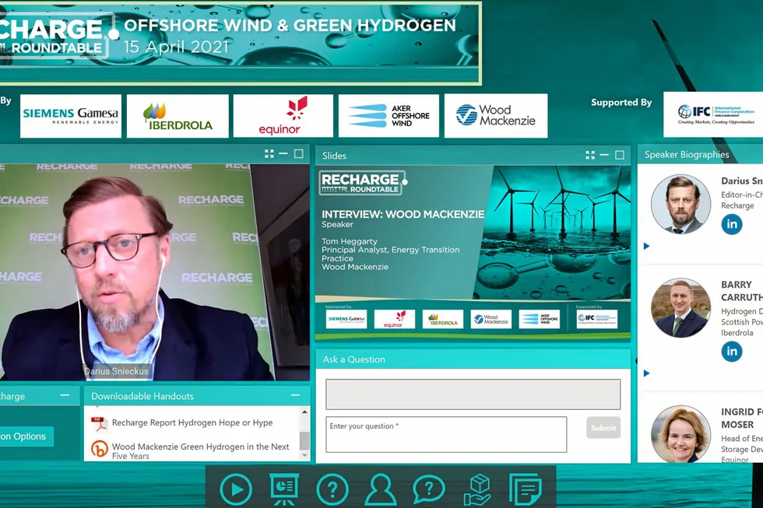Click the speaker video of Darius Snieckus
The width and height of the screenshot is (763, 508).
click(x=155, y=272)
